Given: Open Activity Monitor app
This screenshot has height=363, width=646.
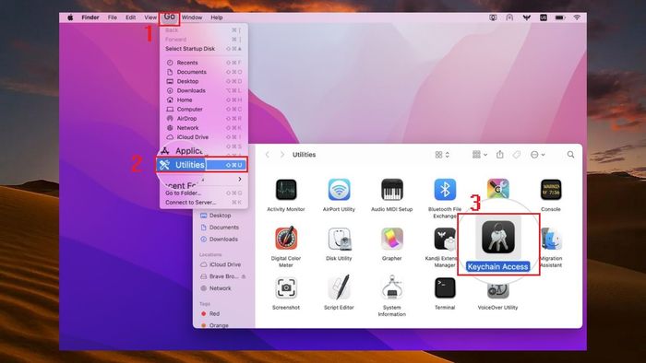Looking at the screenshot, I should point(286,190).
